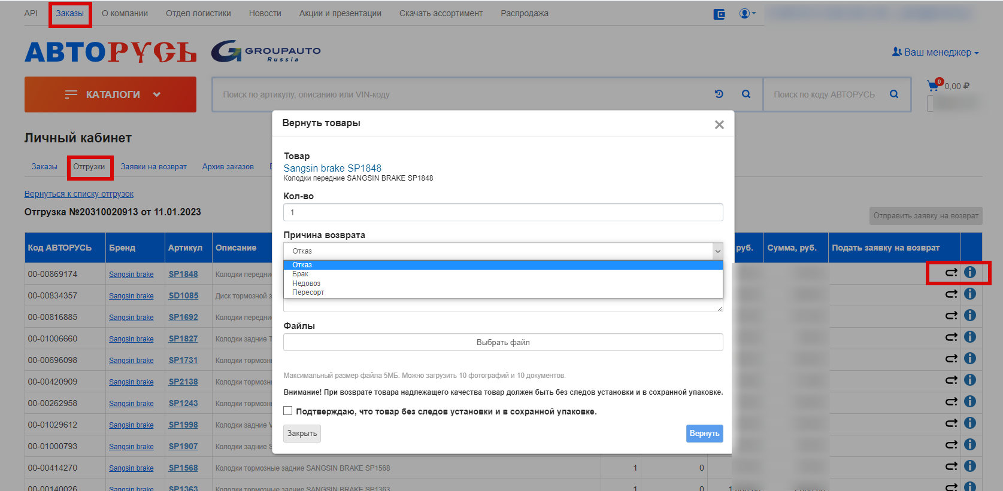Switch to Заявки на возврат tab

tap(154, 167)
